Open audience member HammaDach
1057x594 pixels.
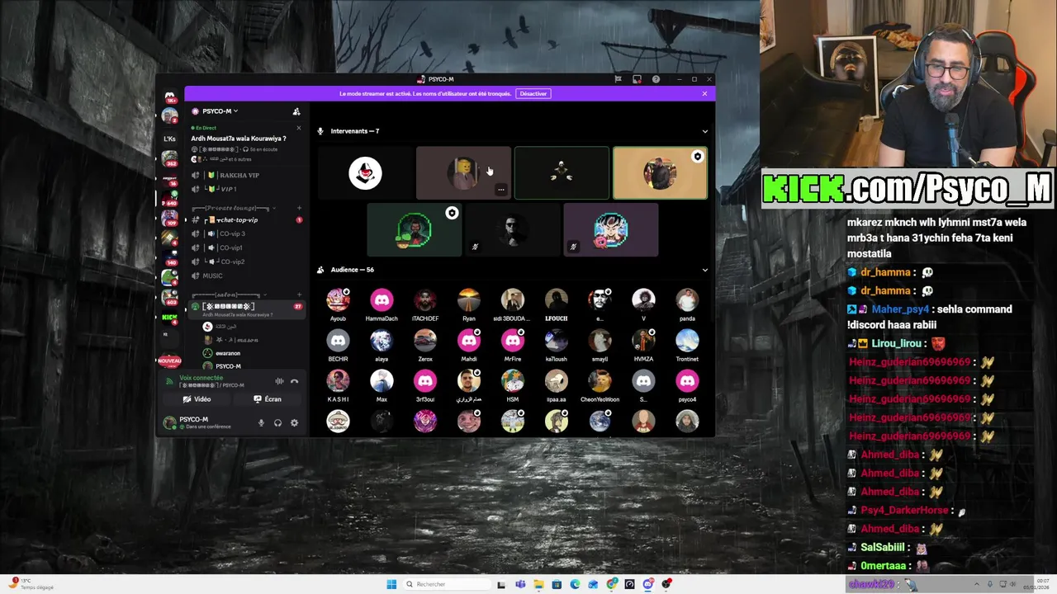click(382, 304)
